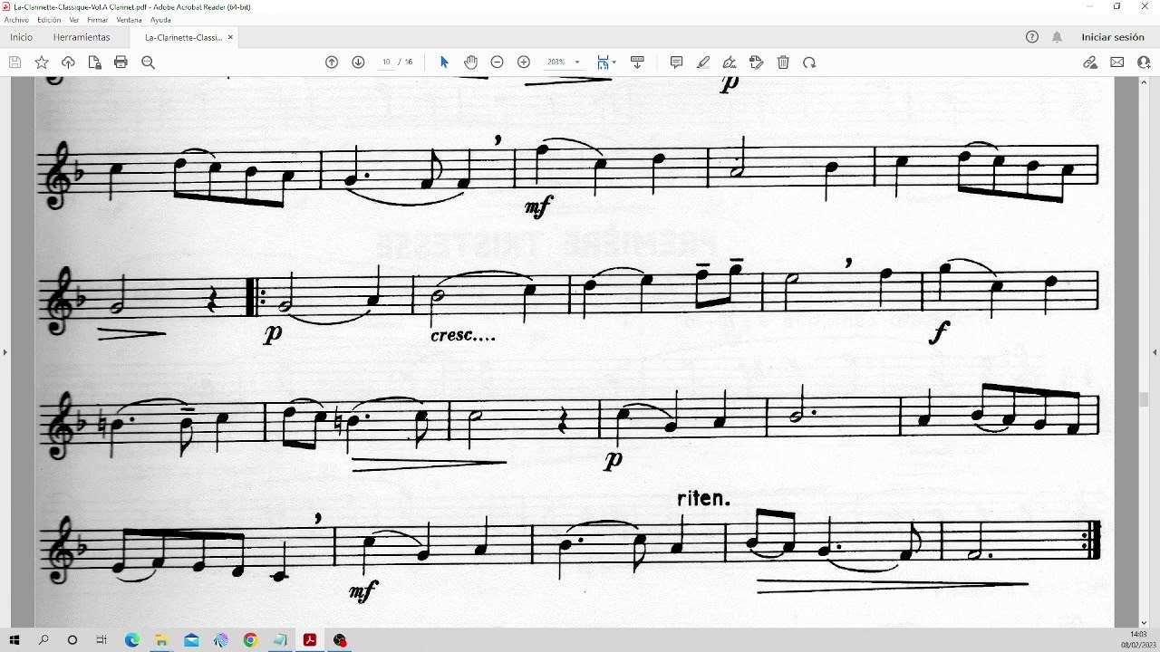The width and height of the screenshot is (1160, 652).
Task: Click the Save file icon
Action: 14,62
